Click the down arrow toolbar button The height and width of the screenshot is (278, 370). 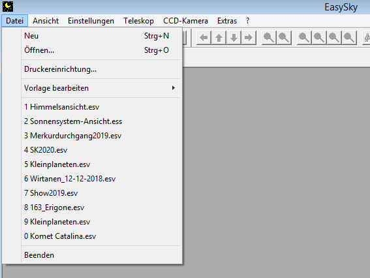click(234, 37)
